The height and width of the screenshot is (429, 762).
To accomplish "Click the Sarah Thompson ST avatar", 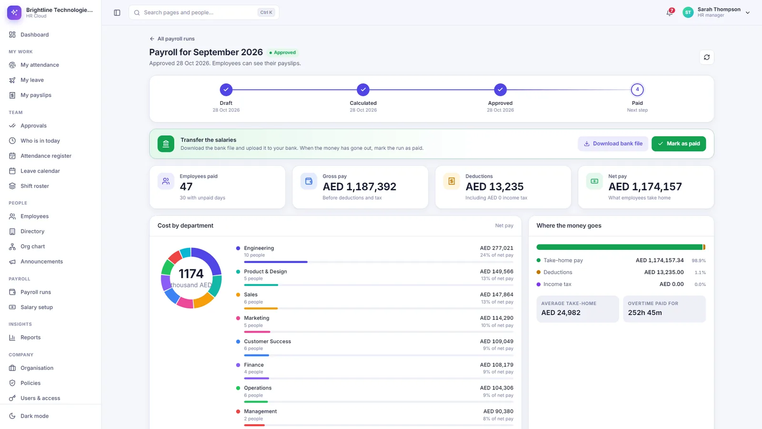I will [688, 12].
